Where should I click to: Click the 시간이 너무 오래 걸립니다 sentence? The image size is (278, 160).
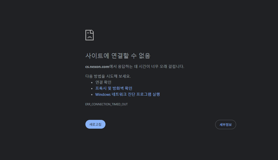[x=161, y=66]
